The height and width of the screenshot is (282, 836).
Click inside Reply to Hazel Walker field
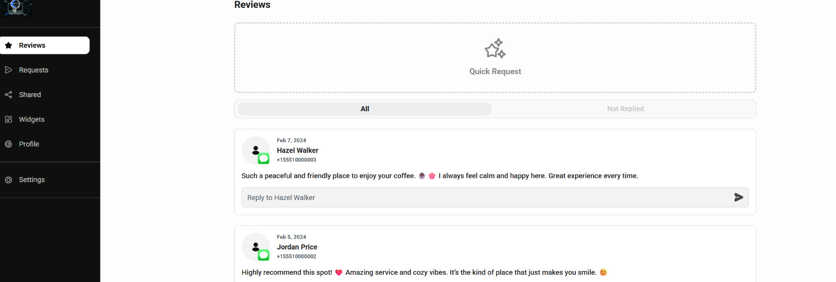click(x=486, y=197)
